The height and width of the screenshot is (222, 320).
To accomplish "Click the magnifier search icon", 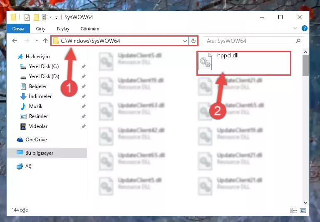I will [x=298, y=41].
